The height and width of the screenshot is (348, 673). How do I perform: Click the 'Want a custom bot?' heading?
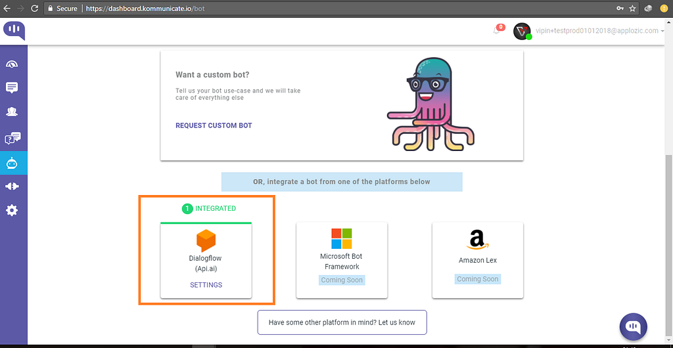point(212,75)
